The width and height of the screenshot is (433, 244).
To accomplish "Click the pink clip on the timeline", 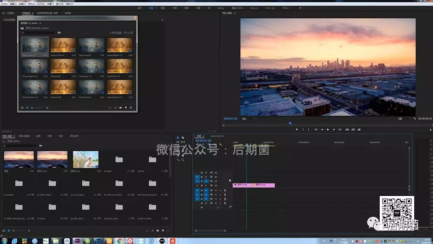I will [x=264, y=185].
